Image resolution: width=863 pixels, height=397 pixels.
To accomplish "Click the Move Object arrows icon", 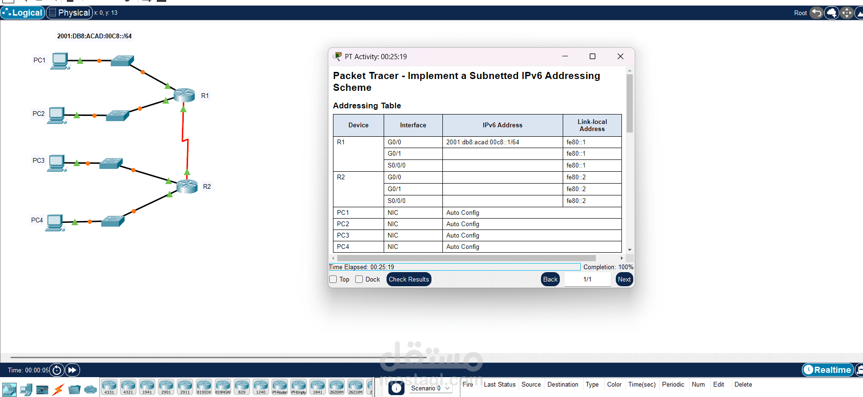I will pos(847,13).
